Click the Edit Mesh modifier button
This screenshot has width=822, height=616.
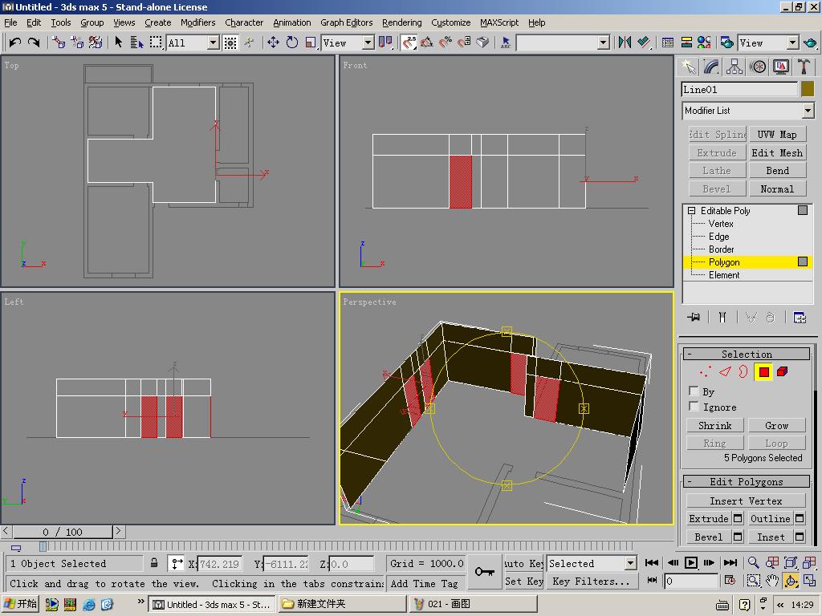777,152
